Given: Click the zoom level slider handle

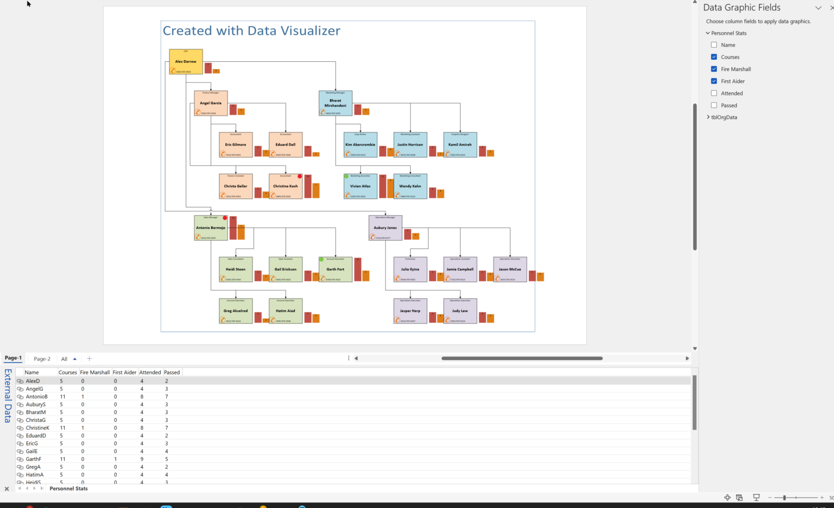Looking at the screenshot, I should tap(784, 497).
